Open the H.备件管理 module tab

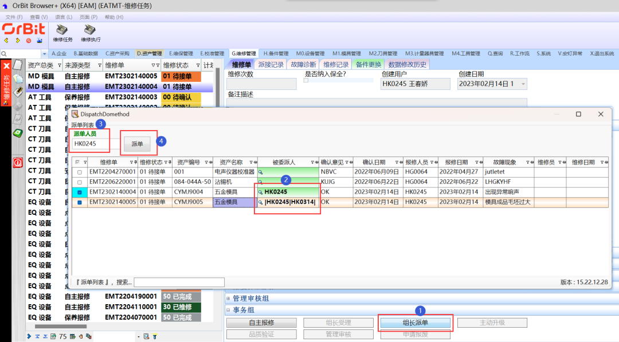pyautogui.click(x=276, y=53)
